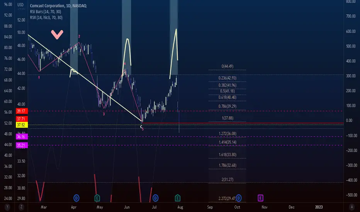The height and width of the screenshot is (212, 360).
Task: Click the red 37.71 price label
Action: (x=22, y=119)
